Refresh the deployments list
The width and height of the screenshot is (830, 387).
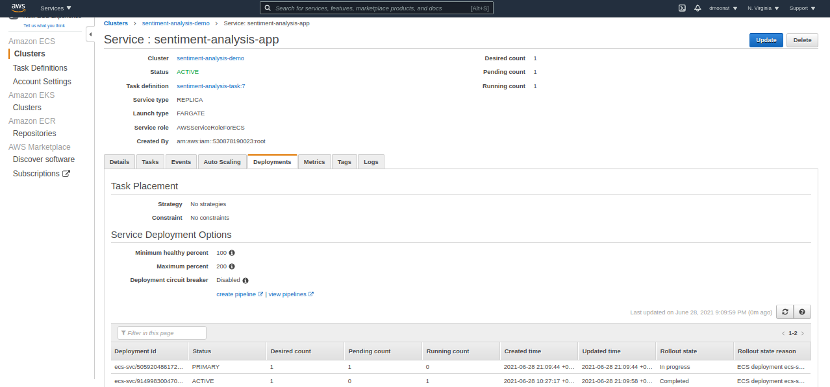(785, 312)
